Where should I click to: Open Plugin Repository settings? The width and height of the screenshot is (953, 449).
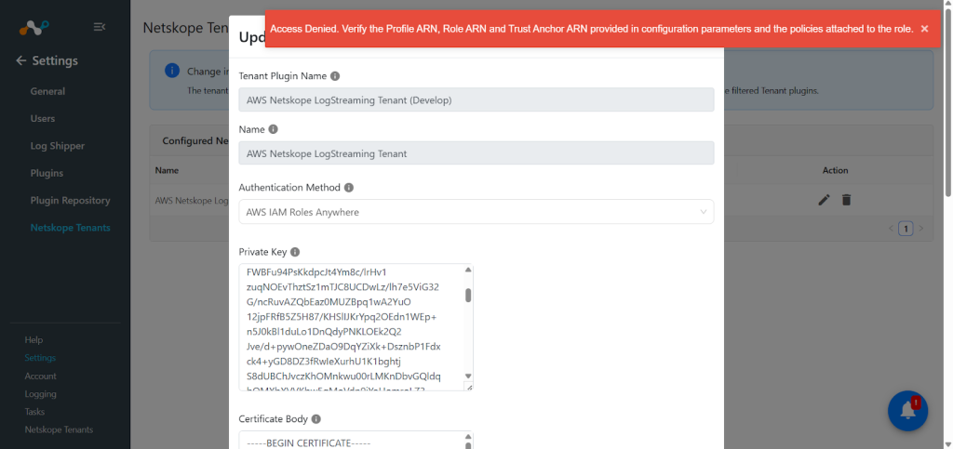(71, 201)
